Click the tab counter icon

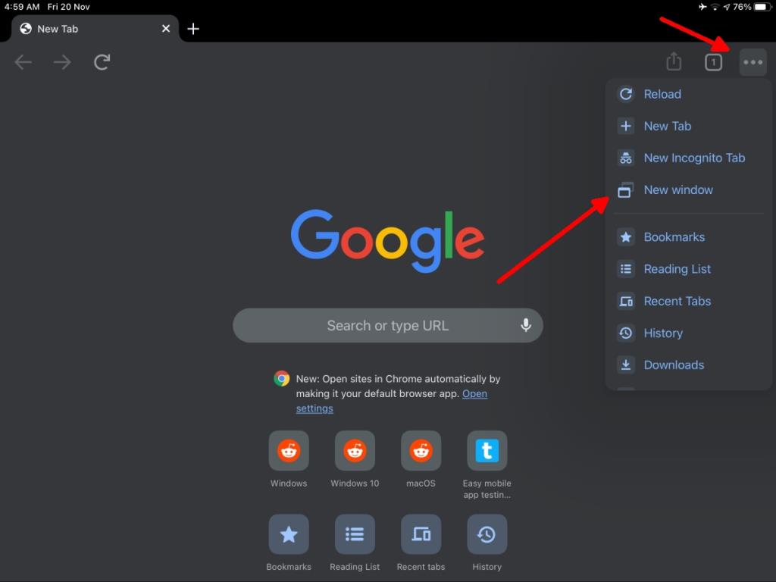[x=713, y=61]
